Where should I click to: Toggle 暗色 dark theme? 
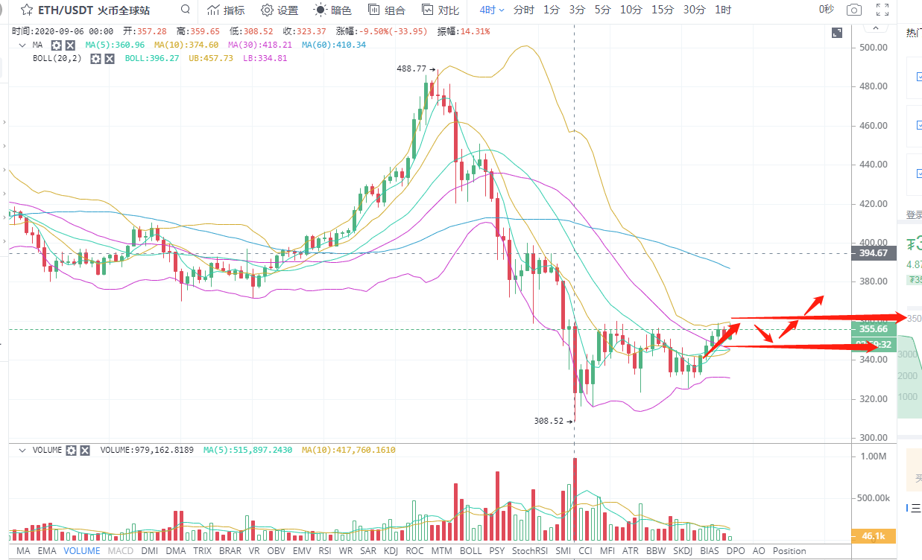pos(332,10)
